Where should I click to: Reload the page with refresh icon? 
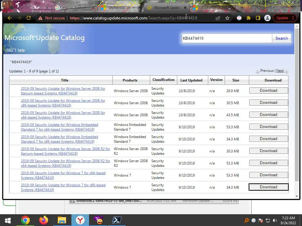click(29, 18)
